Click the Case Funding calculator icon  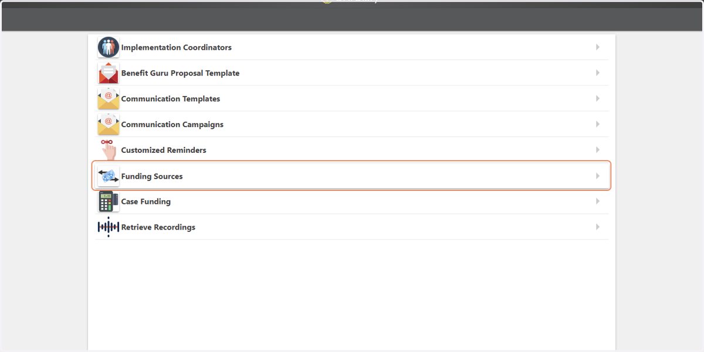[x=109, y=201]
